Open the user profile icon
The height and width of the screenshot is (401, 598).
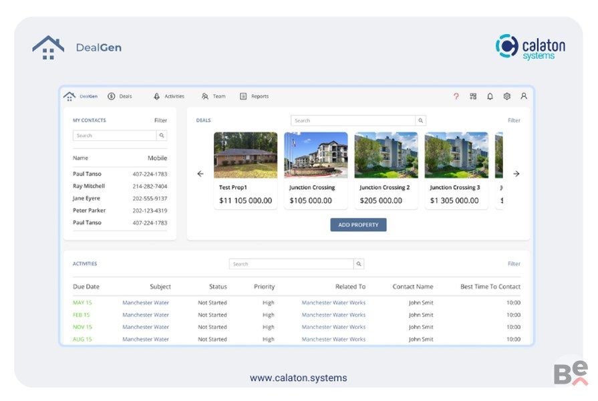click(524, 96)
